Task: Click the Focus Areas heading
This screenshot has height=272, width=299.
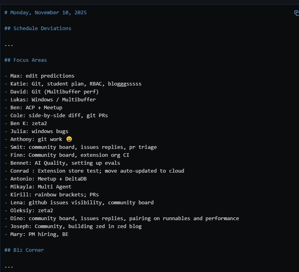Action: (26, 60)
